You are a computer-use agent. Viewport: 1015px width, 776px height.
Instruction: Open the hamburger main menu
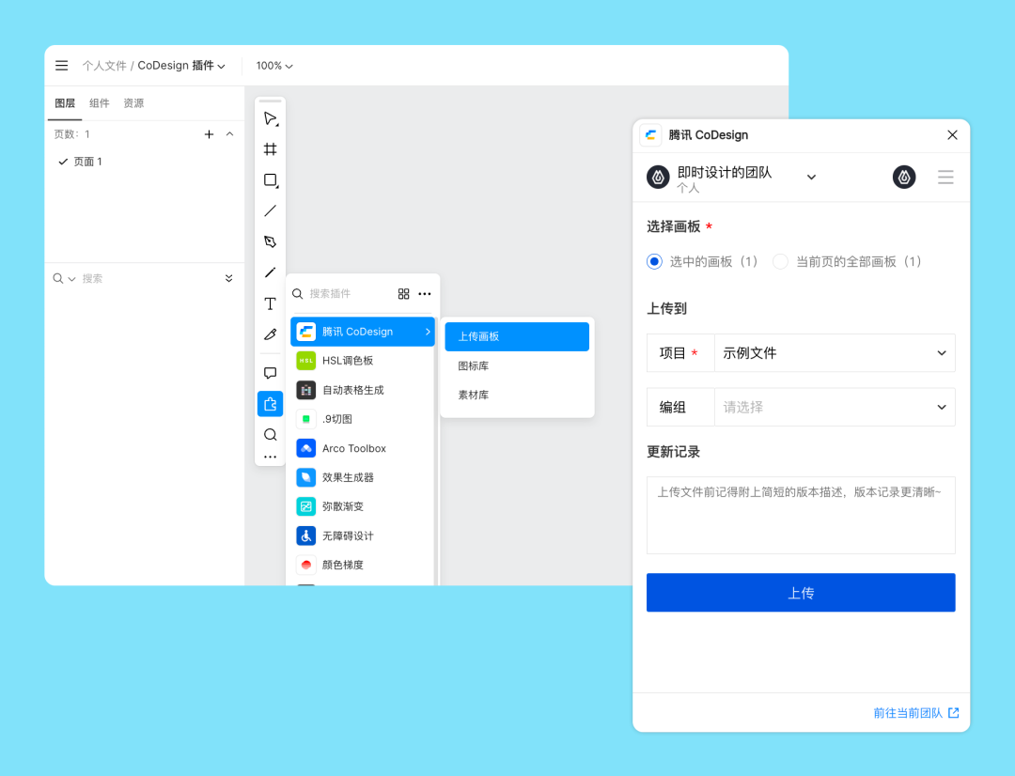[61, 66]
